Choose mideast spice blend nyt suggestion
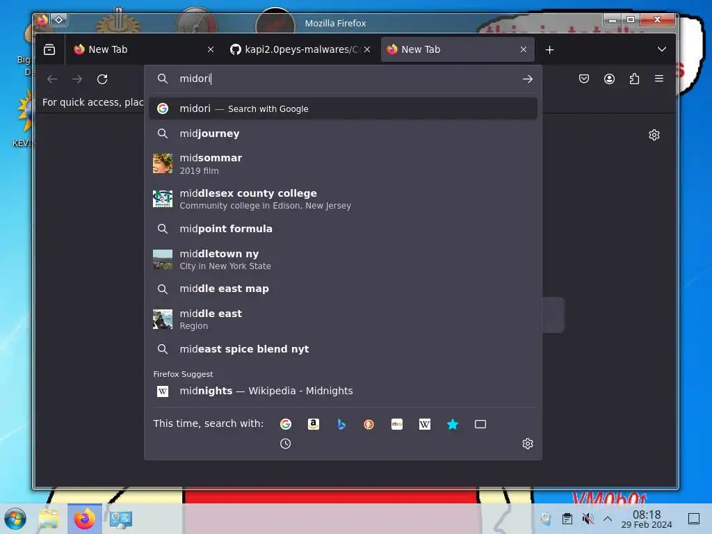 pyautogui.click(x=343, y=349)
